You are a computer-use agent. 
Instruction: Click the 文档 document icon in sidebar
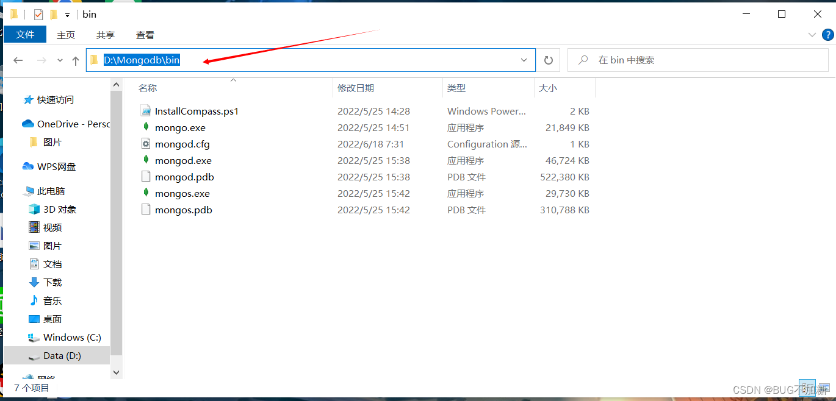(34, 264)
